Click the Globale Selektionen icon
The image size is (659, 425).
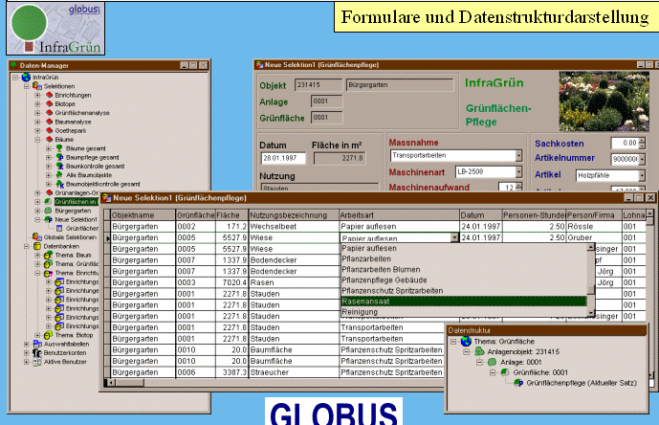pyautogui.click(x=35, y=236)
